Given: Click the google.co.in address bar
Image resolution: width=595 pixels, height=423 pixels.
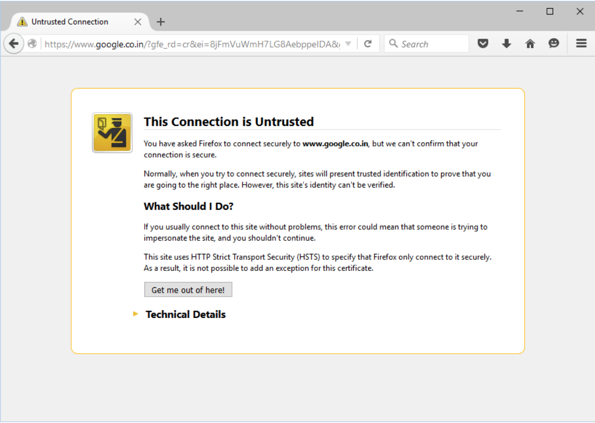Looking at the screenshot, I should click(192, 44).
